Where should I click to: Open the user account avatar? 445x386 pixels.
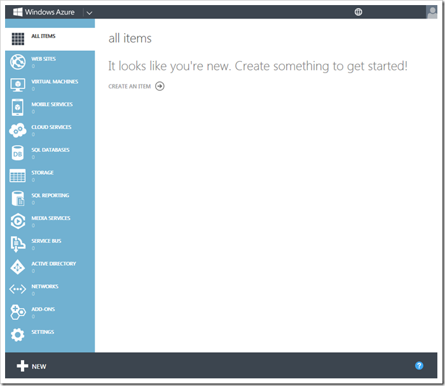[x=432, y=12]
